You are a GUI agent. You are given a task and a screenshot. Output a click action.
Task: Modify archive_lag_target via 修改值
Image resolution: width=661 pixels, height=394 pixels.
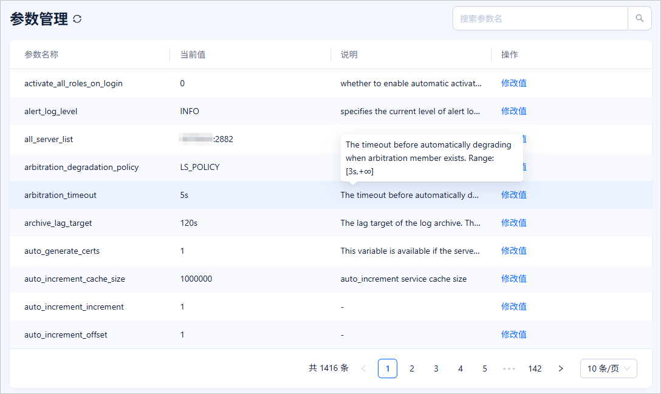click(x=513, y=223)
